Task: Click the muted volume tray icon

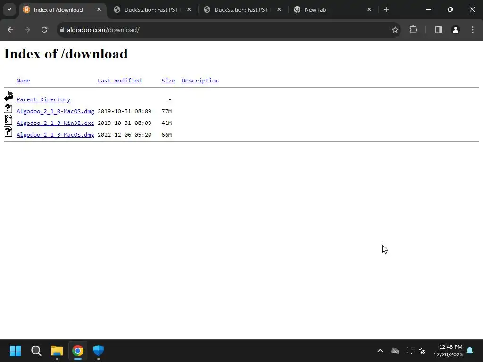Action: [422, 351]
